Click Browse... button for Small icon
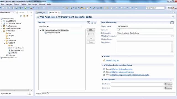This screenshot has height=99, width=177. coord(168,84)
